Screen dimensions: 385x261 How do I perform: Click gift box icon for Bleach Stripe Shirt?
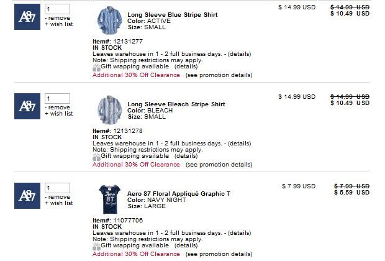(96, 157)
